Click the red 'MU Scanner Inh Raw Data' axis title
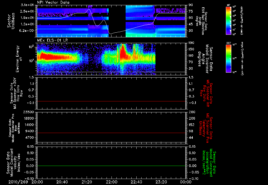This screenshot has width=268, height=185. 206,94
